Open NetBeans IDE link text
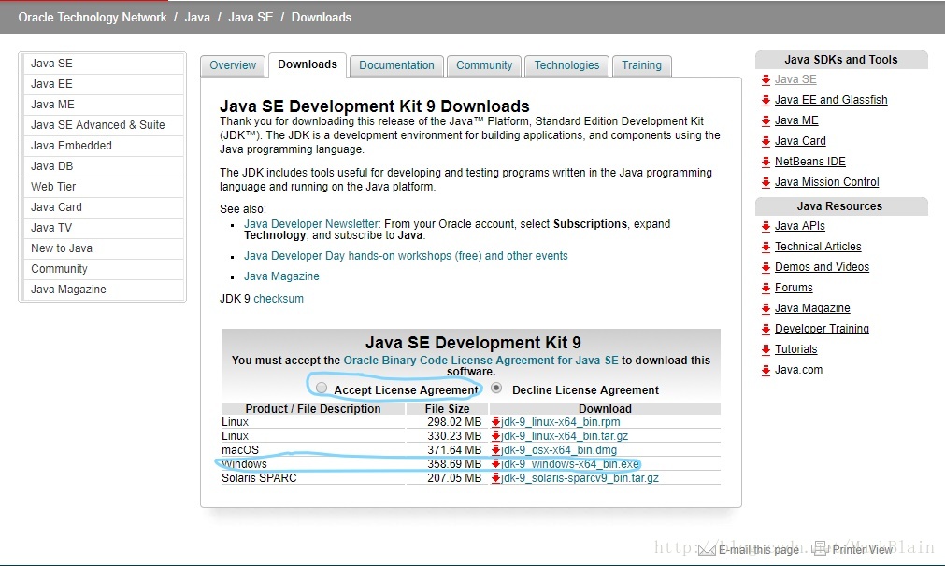The width and height of the screenshot is (945, 566). (810, 162)
